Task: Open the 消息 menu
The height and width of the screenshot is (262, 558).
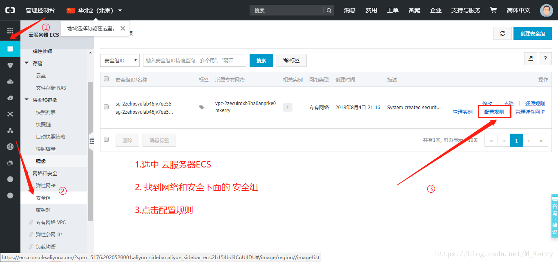Action: [350, 10]
